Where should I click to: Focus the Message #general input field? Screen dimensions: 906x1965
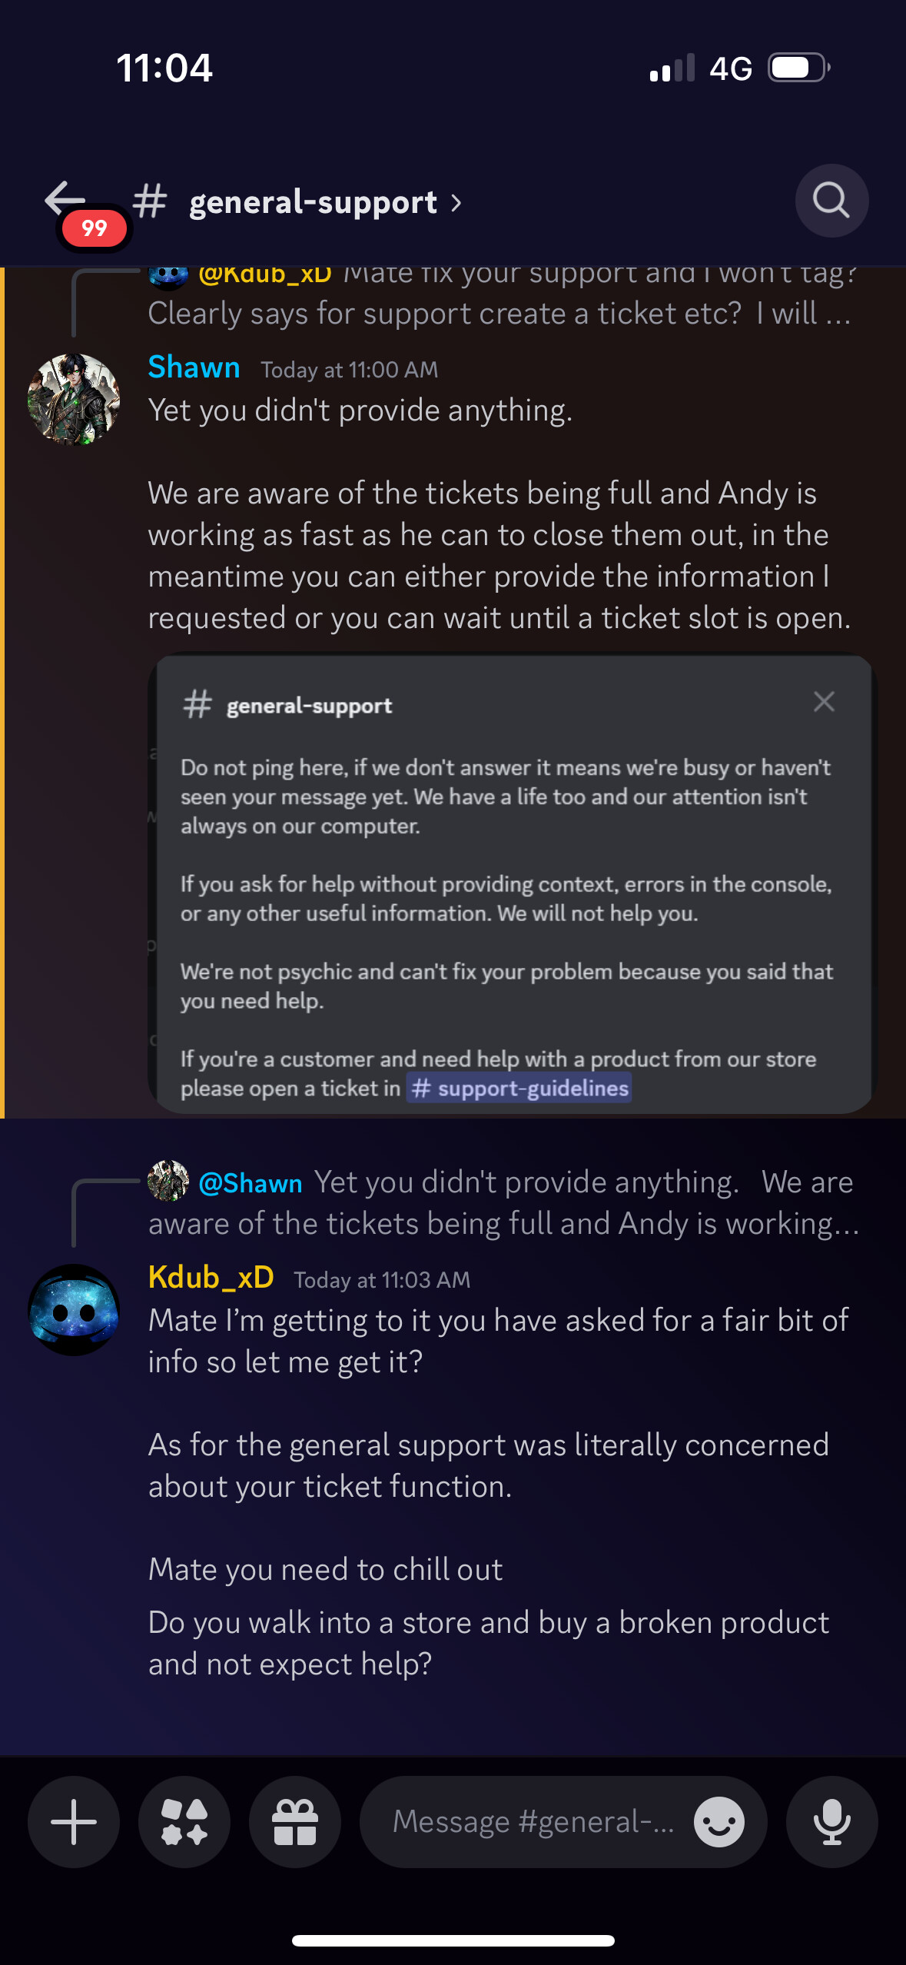click(533, 1822)
